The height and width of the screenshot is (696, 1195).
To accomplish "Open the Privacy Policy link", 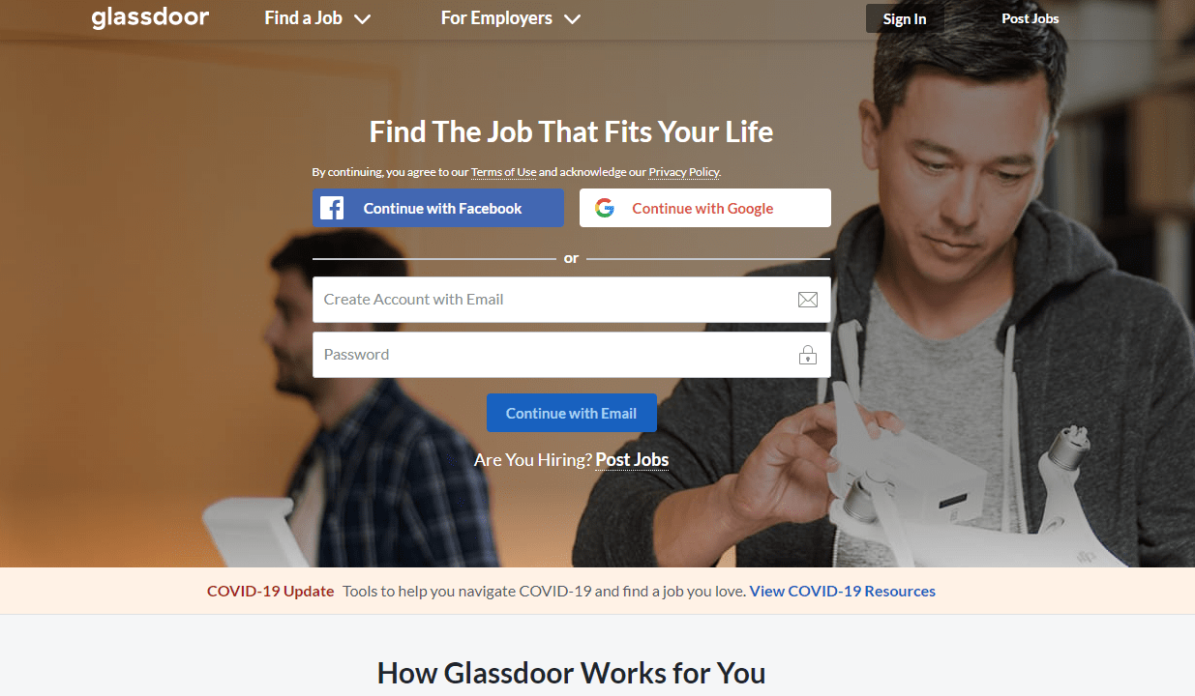I will [684, 172].
